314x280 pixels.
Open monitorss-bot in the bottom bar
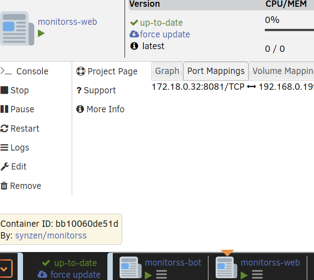[173, 262]
